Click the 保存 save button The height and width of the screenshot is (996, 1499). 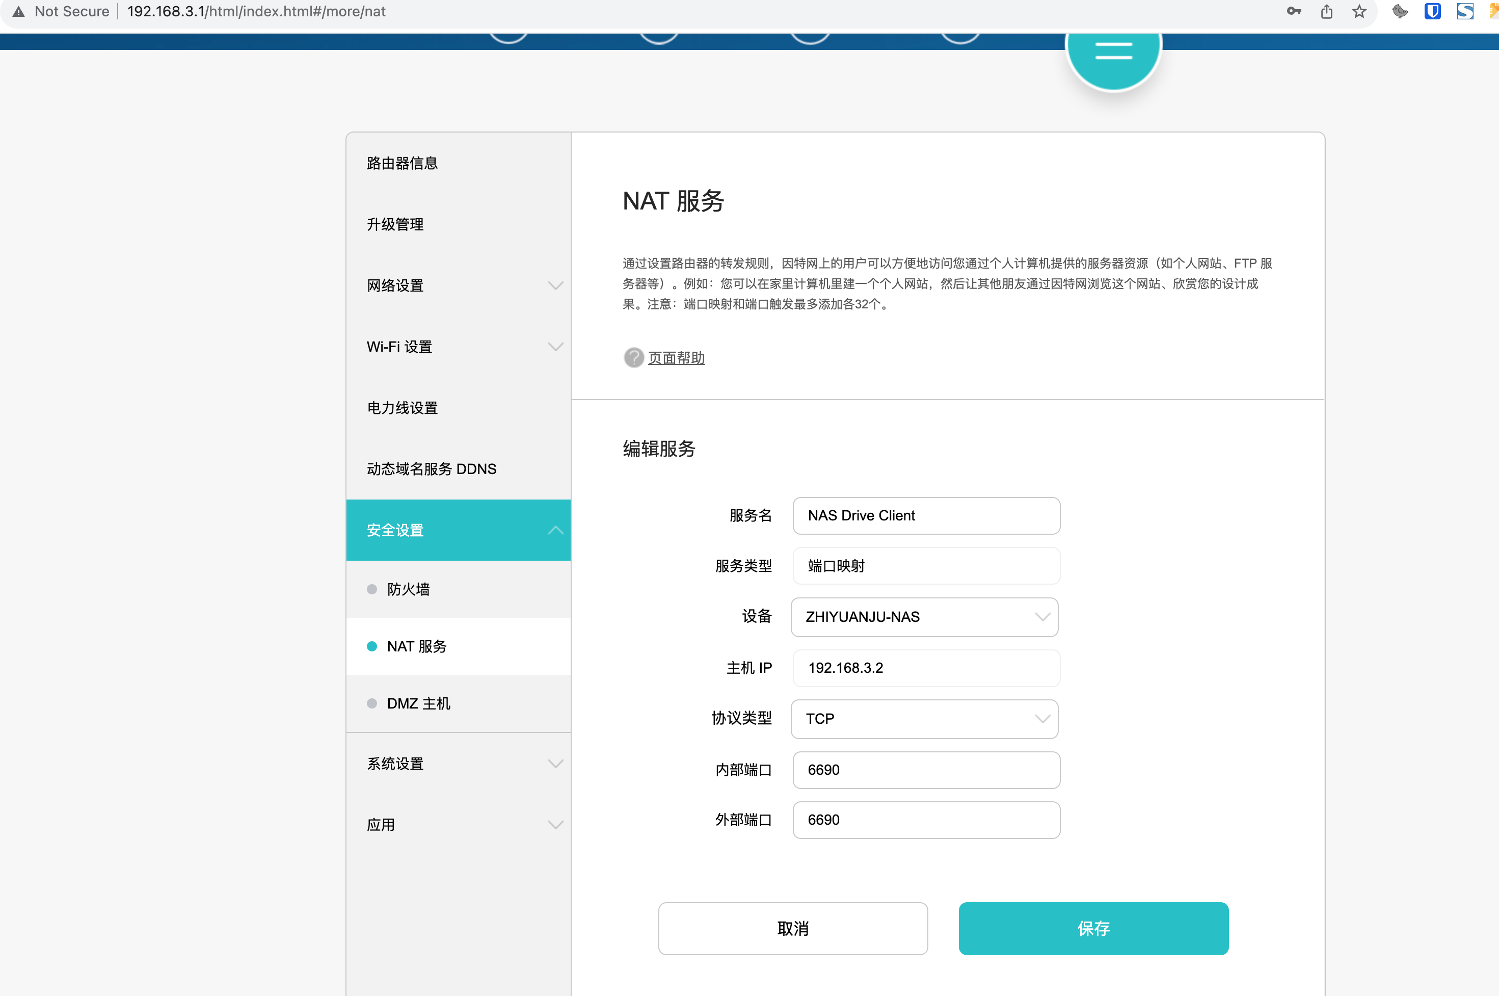click(x=1093, y=928)
